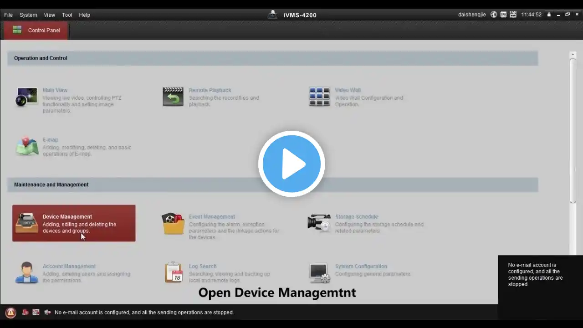The image size is (583, 328).
Task: Open the E-map icon
Action: coord(27,146)
